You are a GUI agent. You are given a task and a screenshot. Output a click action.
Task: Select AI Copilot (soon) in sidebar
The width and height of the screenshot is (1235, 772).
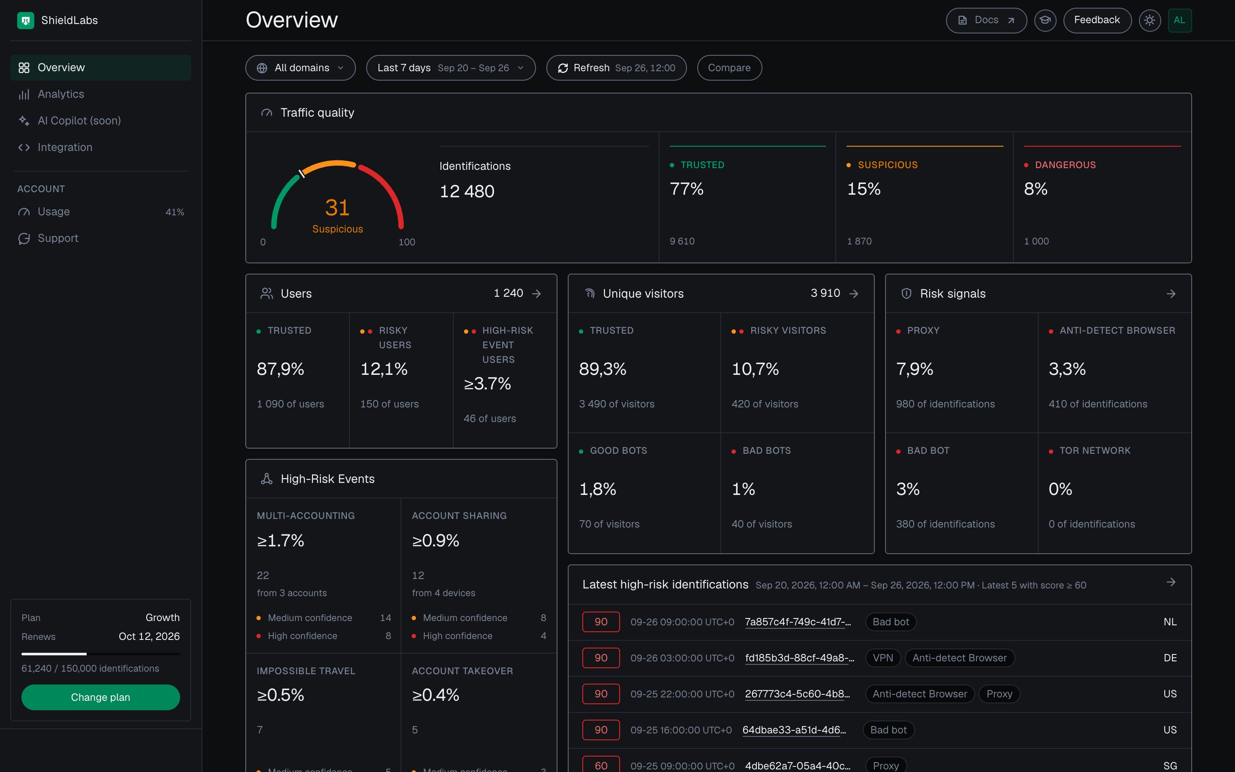100,121
